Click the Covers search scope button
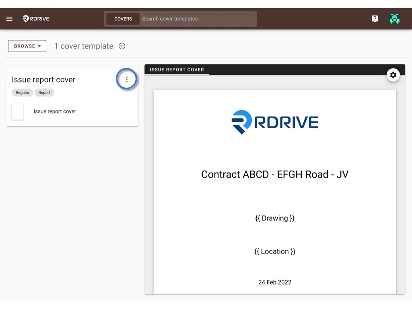Screen dimensions: 412x309 (x=123, y=19)
